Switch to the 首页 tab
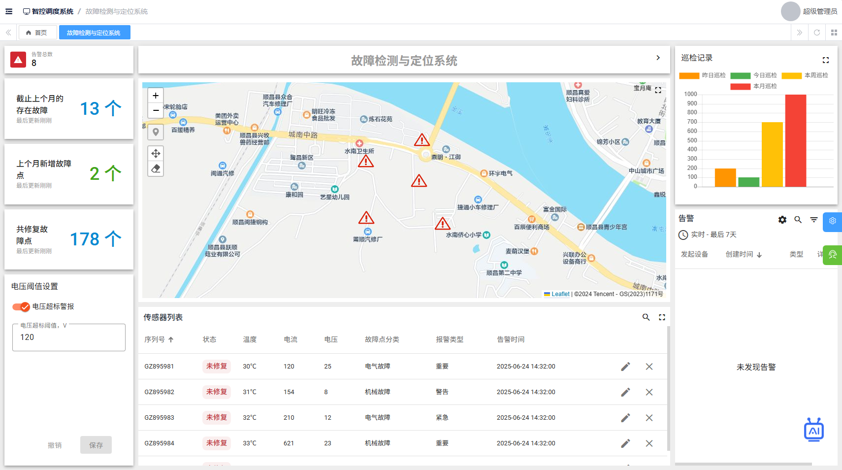Viewport: 842px width, 470px height. click(37, 33)
